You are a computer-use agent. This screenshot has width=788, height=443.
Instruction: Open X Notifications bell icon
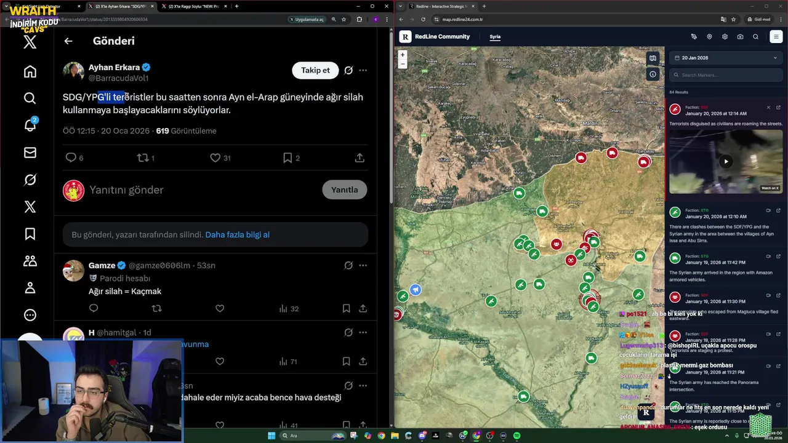tap(30, 125)
